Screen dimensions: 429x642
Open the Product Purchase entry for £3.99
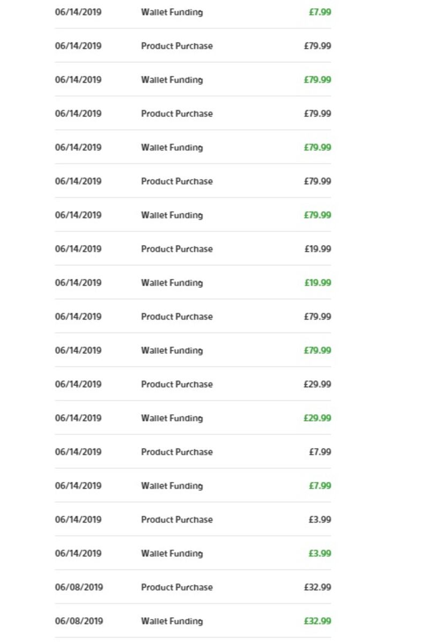[x=176, y=520]
